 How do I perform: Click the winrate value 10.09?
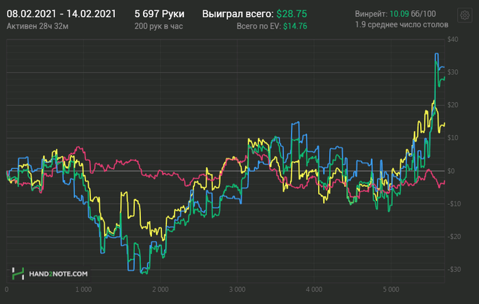tap(399, 14)
